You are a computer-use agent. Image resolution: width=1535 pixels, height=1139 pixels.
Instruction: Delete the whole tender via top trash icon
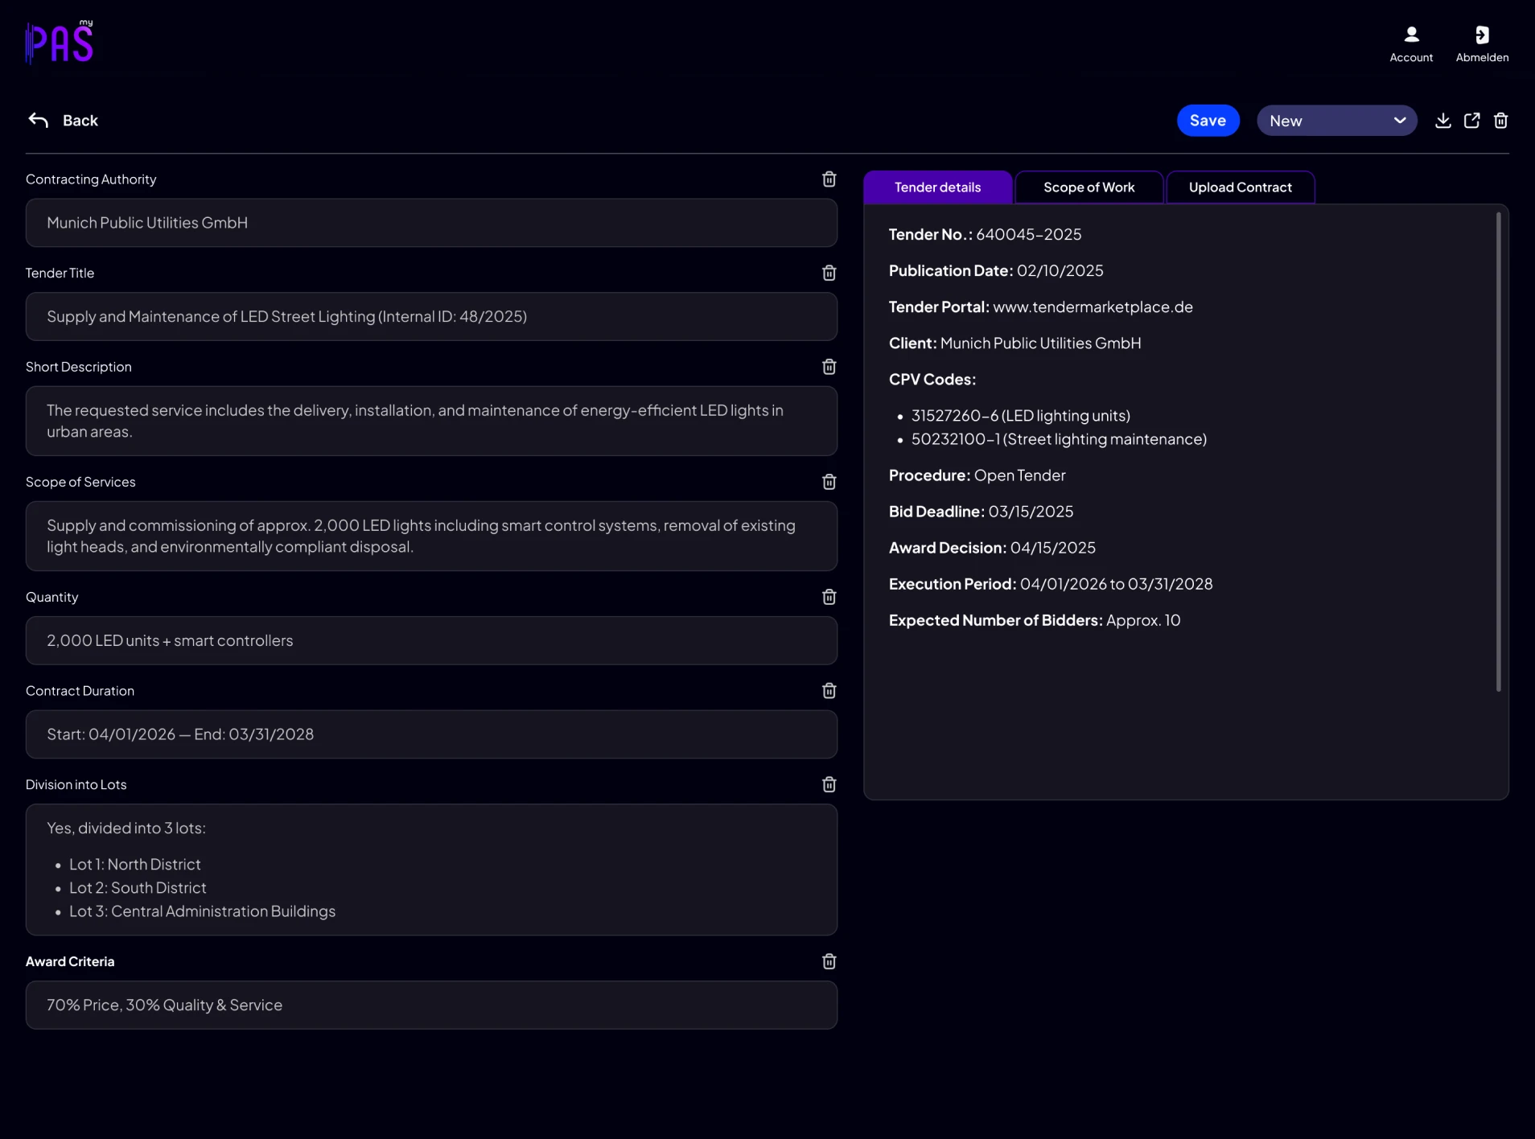[x=1500, y=121]
